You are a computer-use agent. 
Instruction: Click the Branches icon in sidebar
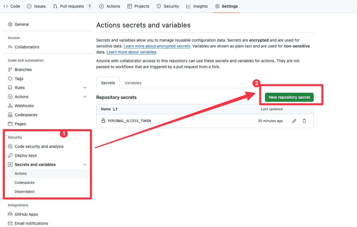[10, 70]
